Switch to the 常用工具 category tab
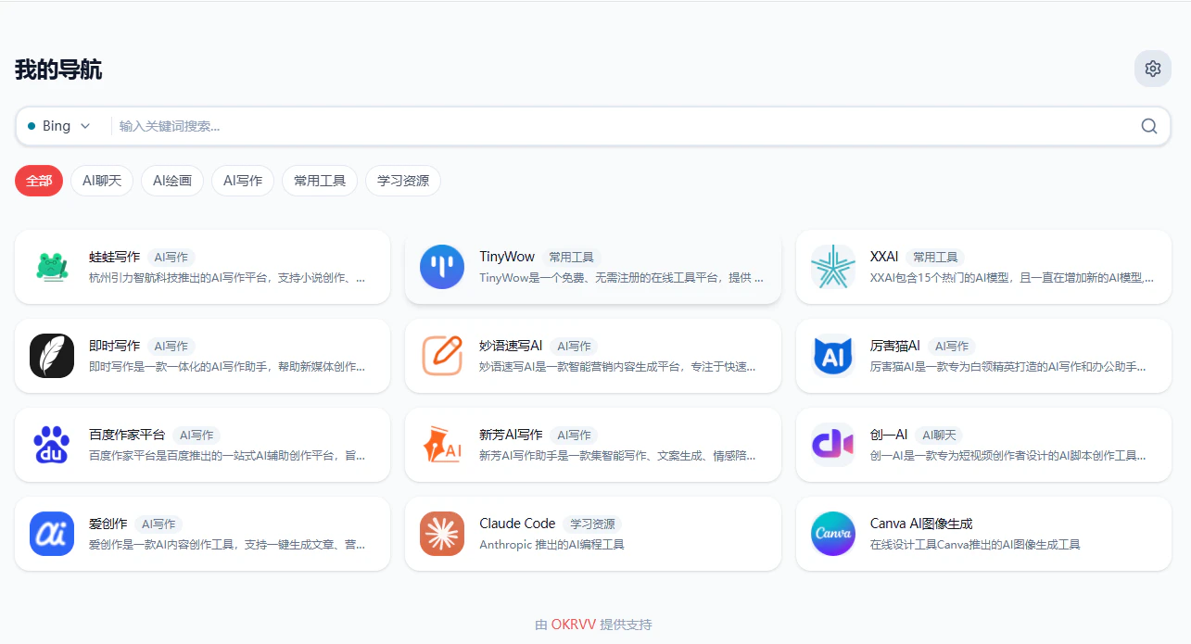1191x644 pixels. coord(320,181)
